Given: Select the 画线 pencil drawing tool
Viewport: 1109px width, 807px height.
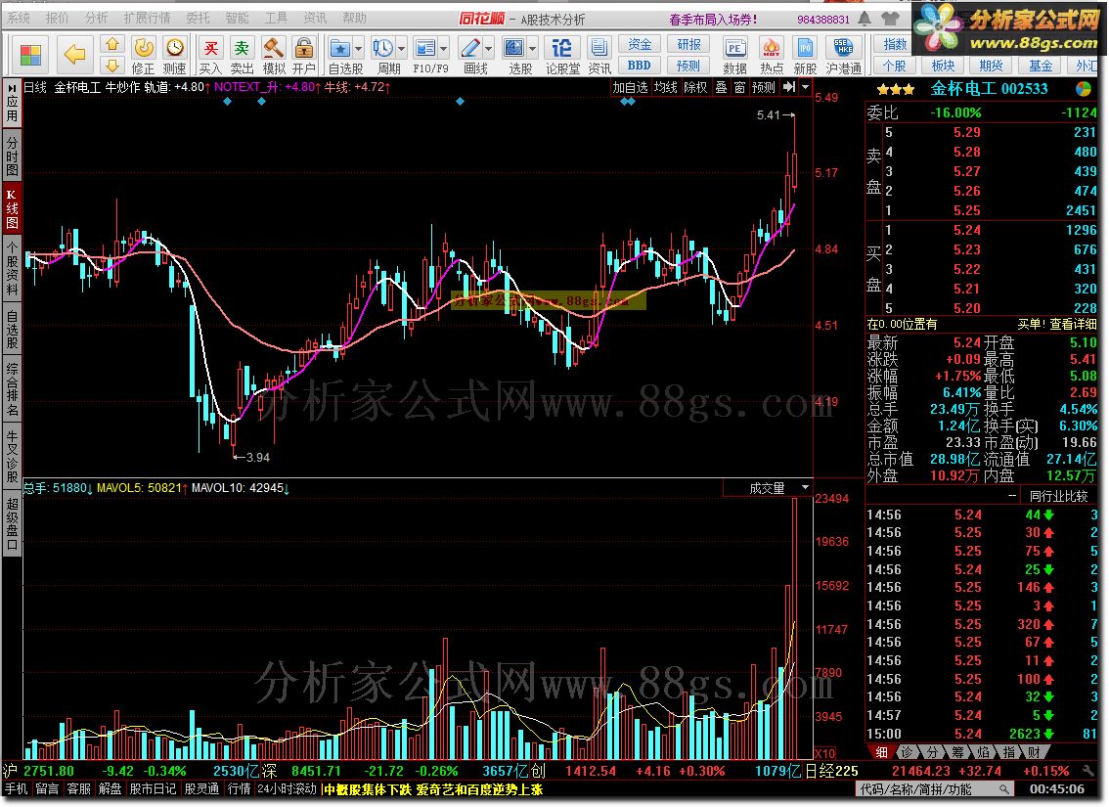Looking at the screenshot, I should [x=470, y=49].
